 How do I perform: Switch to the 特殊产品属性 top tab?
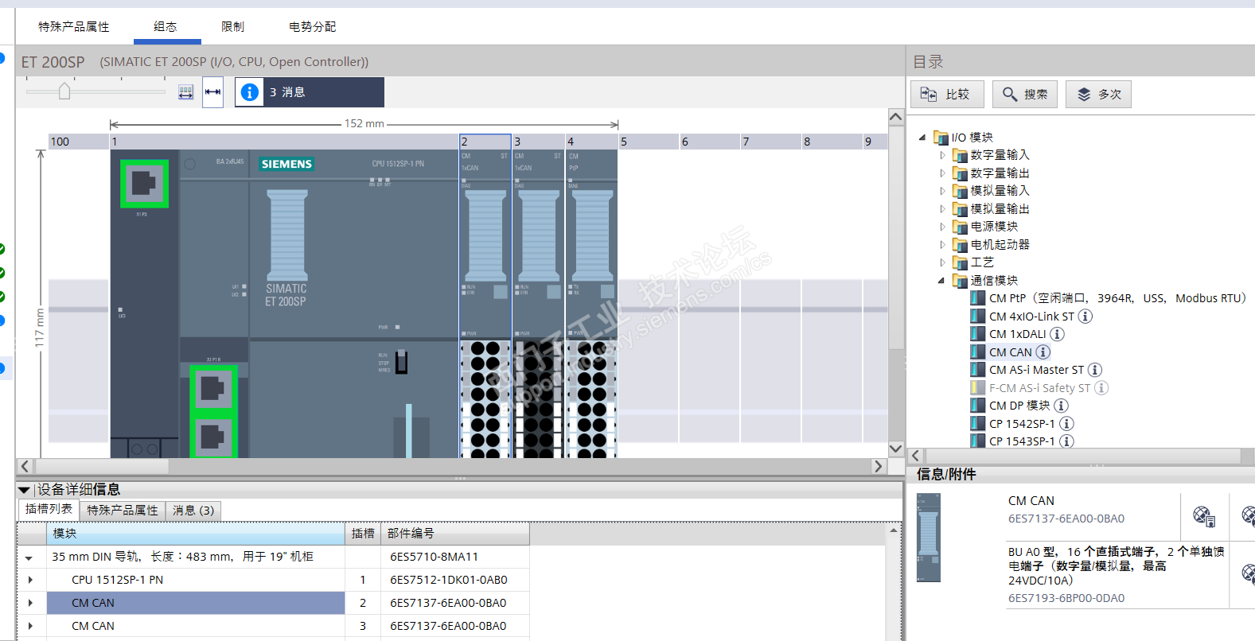(x=74, y=27)
